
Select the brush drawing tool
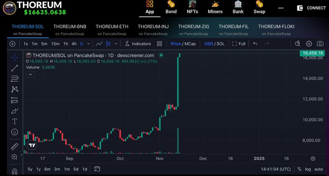(x=15, y=111)
